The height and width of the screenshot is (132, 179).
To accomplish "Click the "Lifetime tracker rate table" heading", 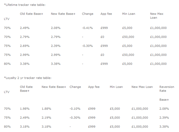I will click(24, 5).
